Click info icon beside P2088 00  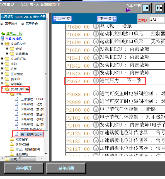pyautogui.click(x=96, y=94)
